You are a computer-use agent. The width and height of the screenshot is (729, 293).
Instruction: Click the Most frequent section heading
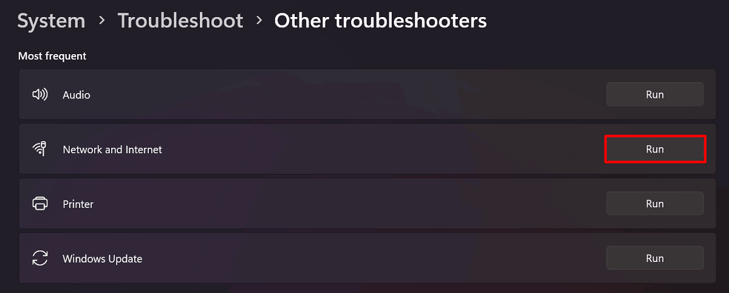[x=52, y=56]
